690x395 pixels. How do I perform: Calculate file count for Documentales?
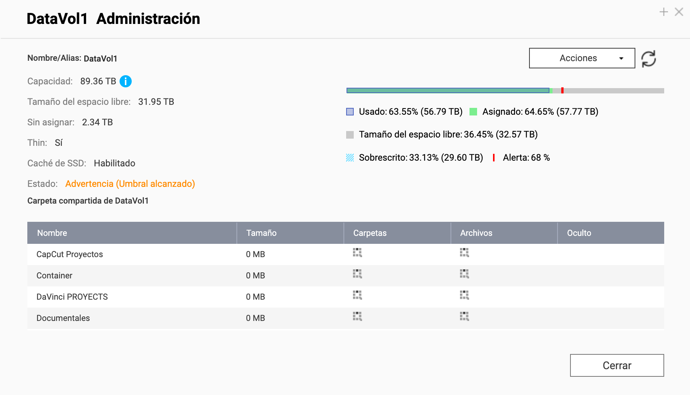coord(464,317)
